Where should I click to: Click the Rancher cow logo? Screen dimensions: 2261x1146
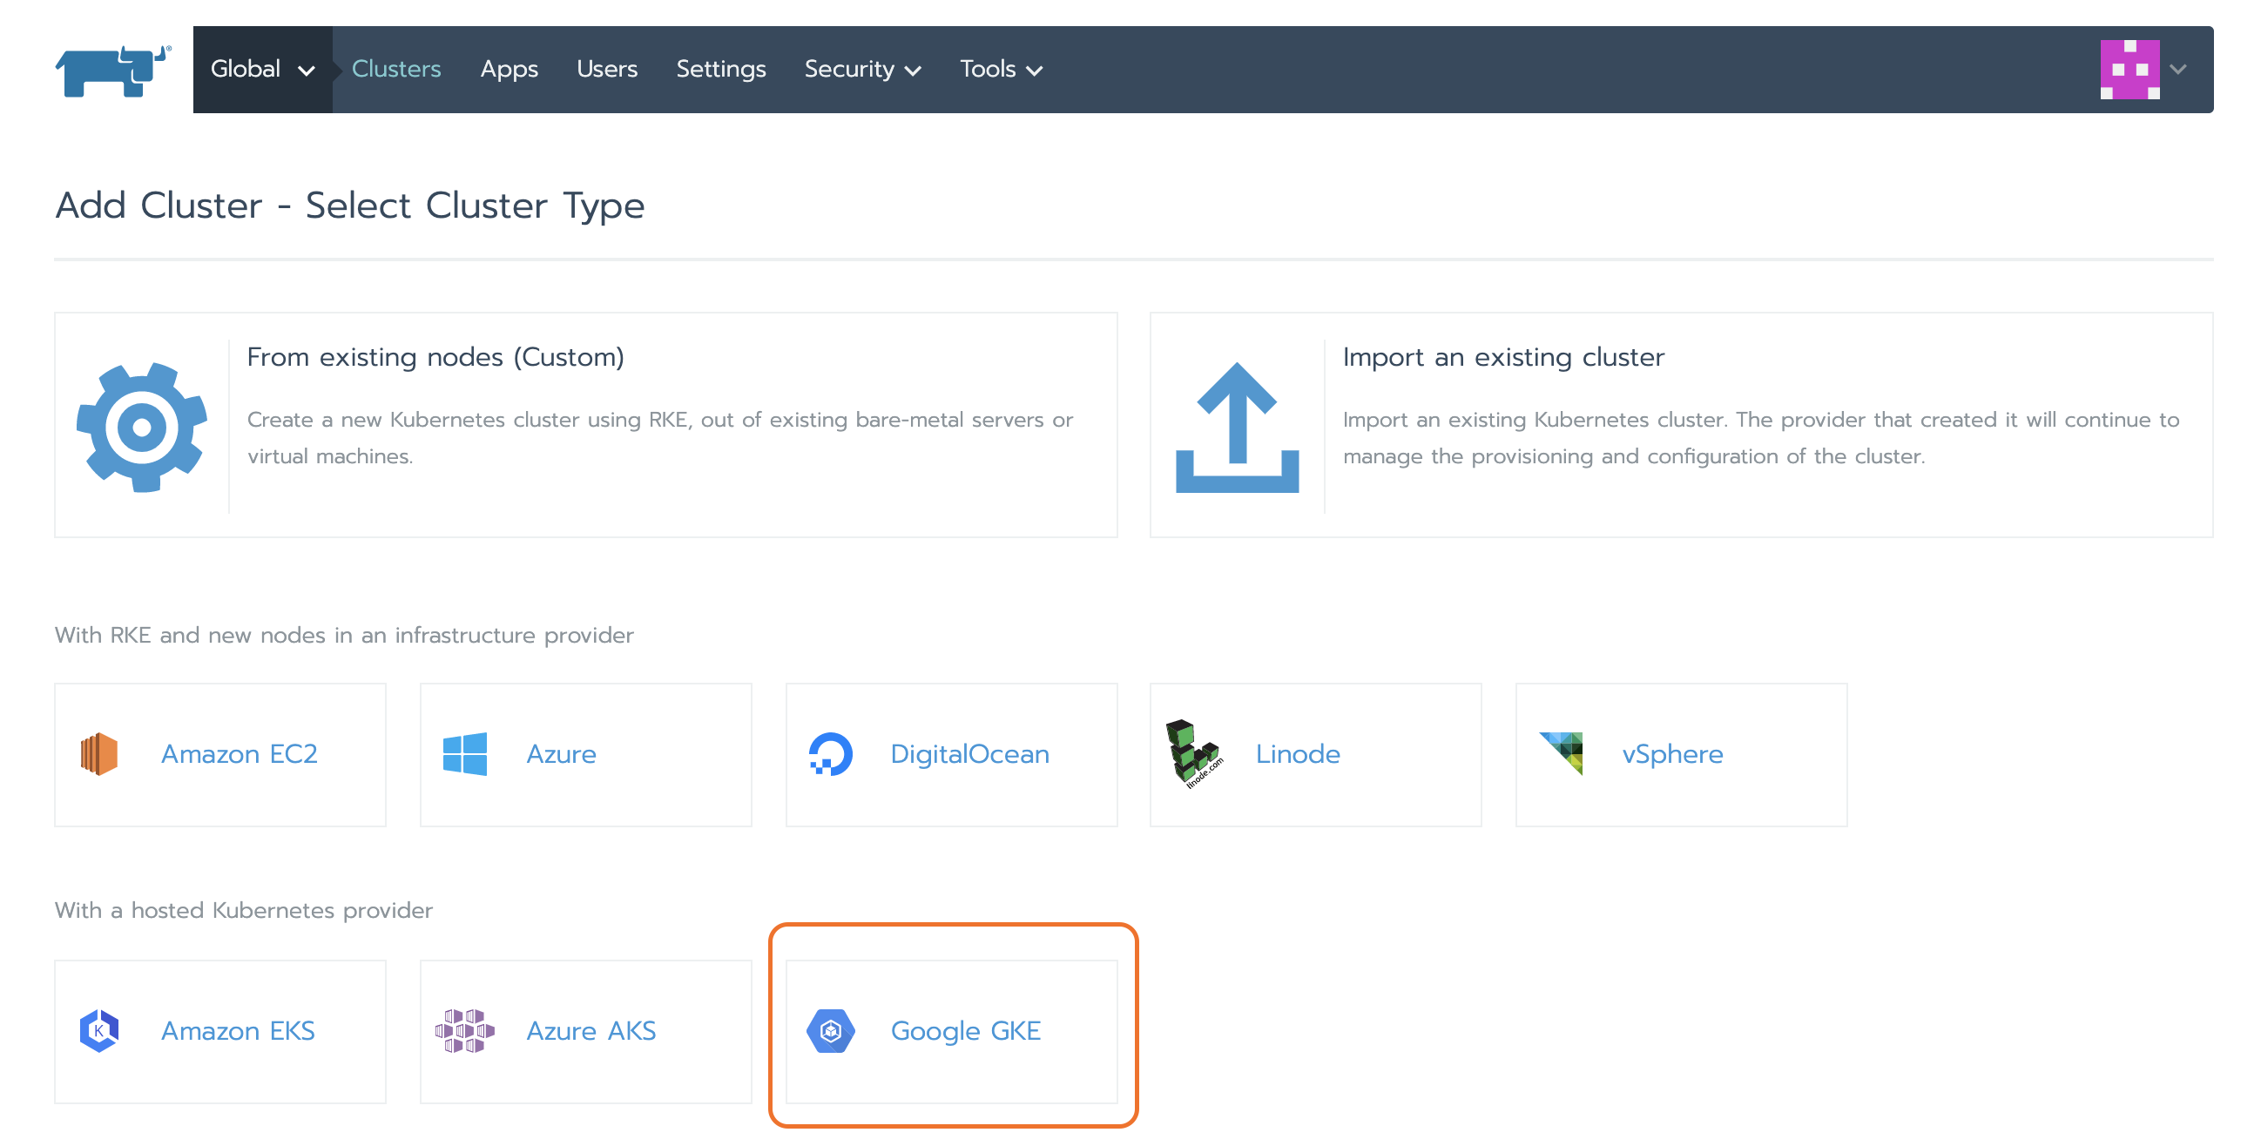click(112, 71)
